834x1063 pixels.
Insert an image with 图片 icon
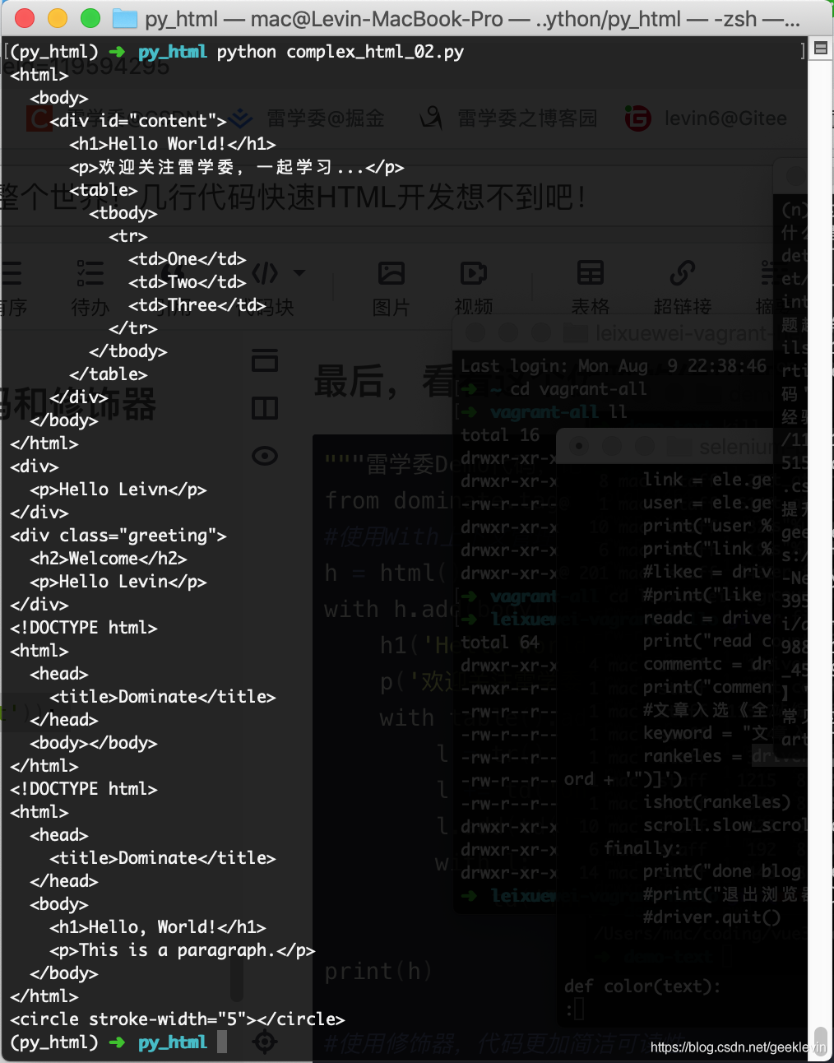coord(391,273)
